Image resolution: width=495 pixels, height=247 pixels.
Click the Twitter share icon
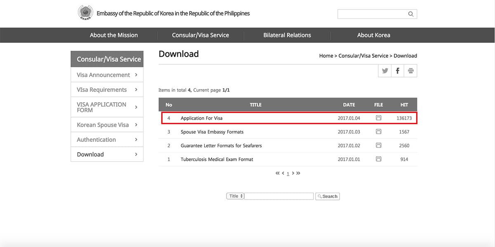coord(385,71)
